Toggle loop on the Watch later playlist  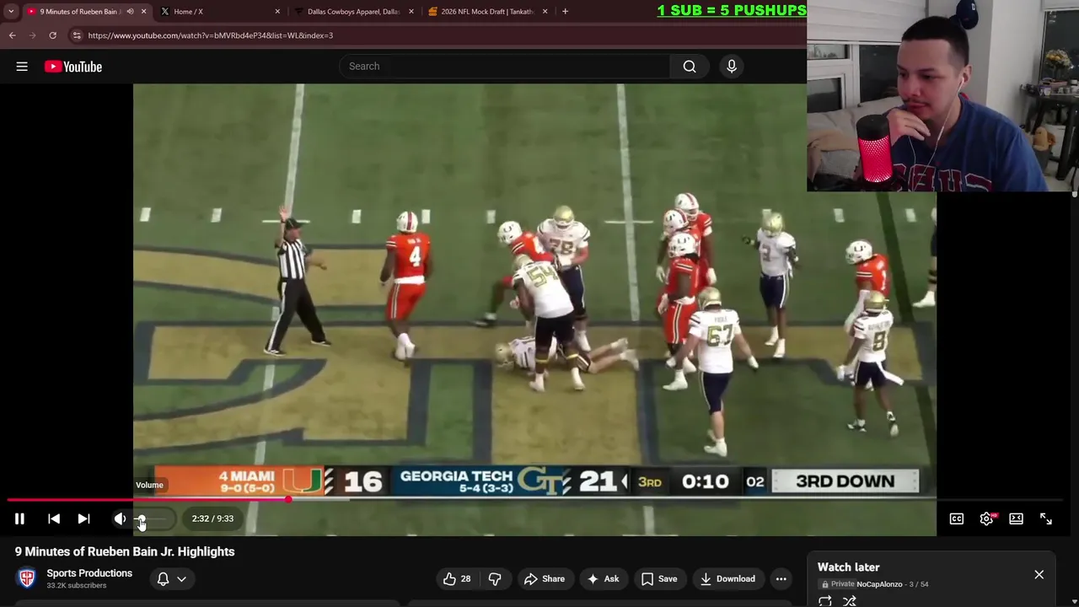click(x=825, y=601)
